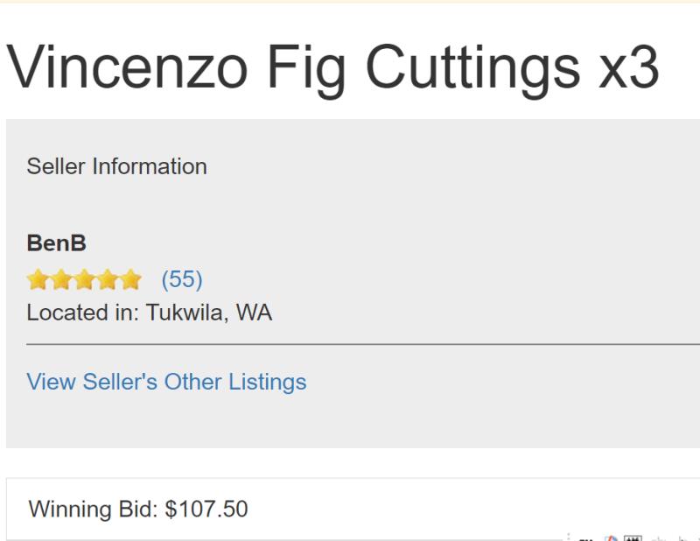Click the x3 quantity in the title

(628, 67)
